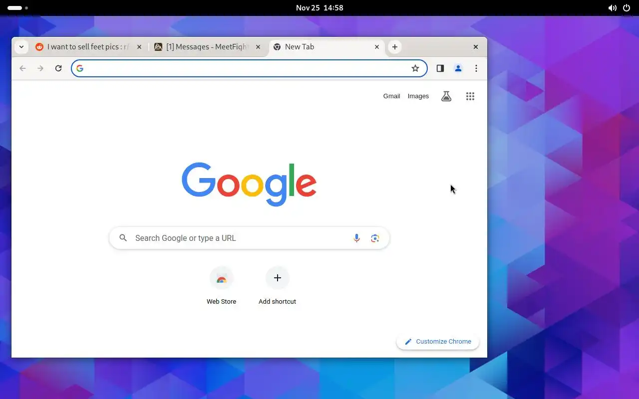Switch to the Messages - MeetFighters tab
Viewport: 639px width, 399px height.
pyautogui.click(x=208, y=47)
